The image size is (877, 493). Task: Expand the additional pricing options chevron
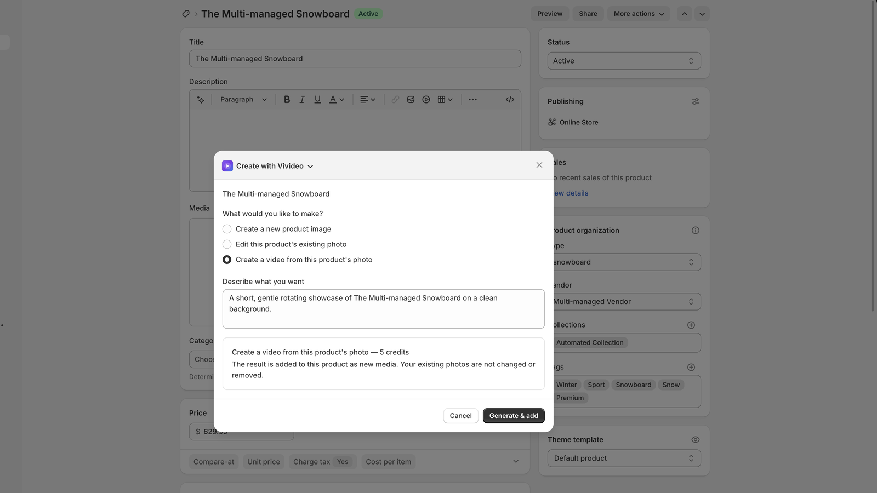coord(516,461)
